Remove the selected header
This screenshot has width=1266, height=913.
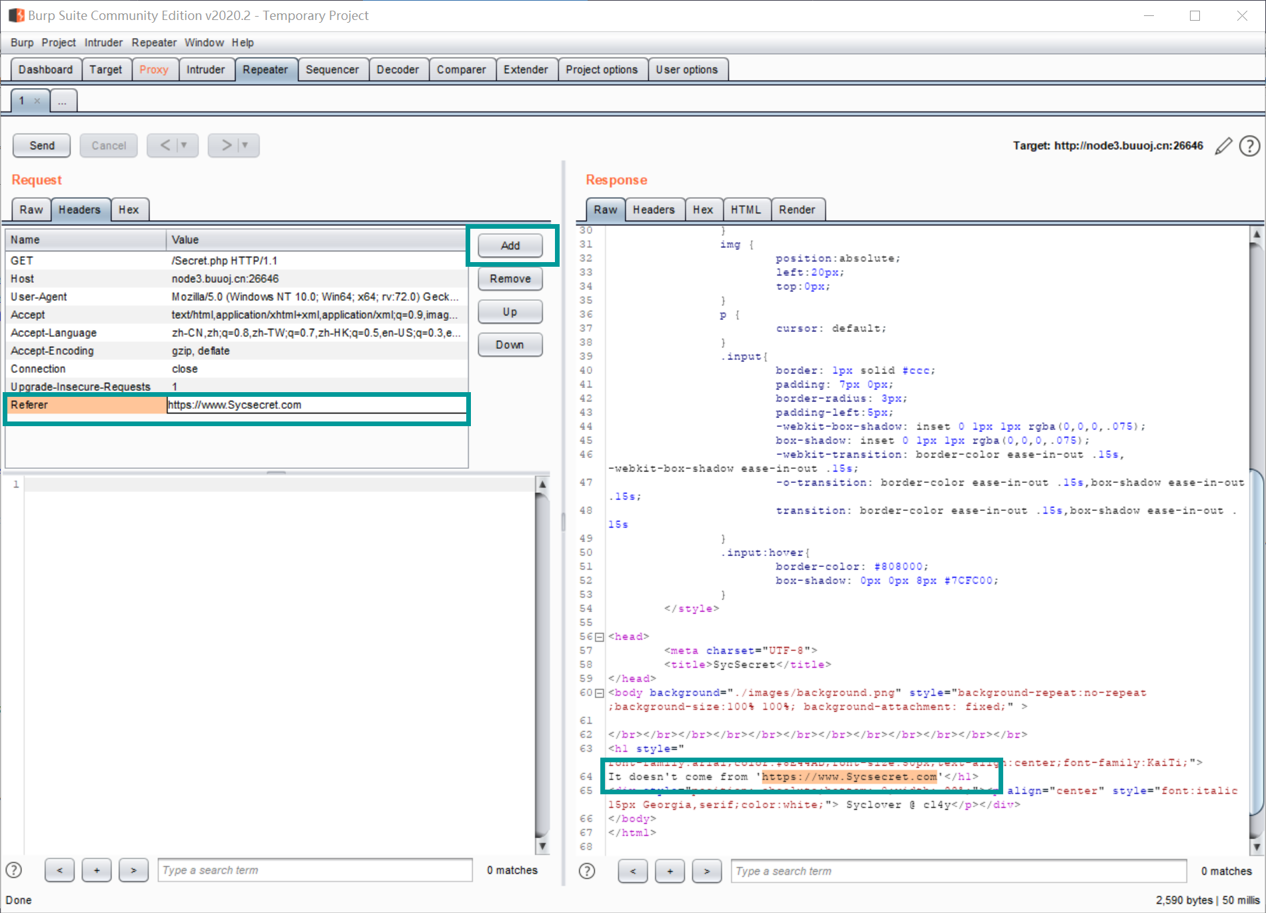(x=510, y=279)
